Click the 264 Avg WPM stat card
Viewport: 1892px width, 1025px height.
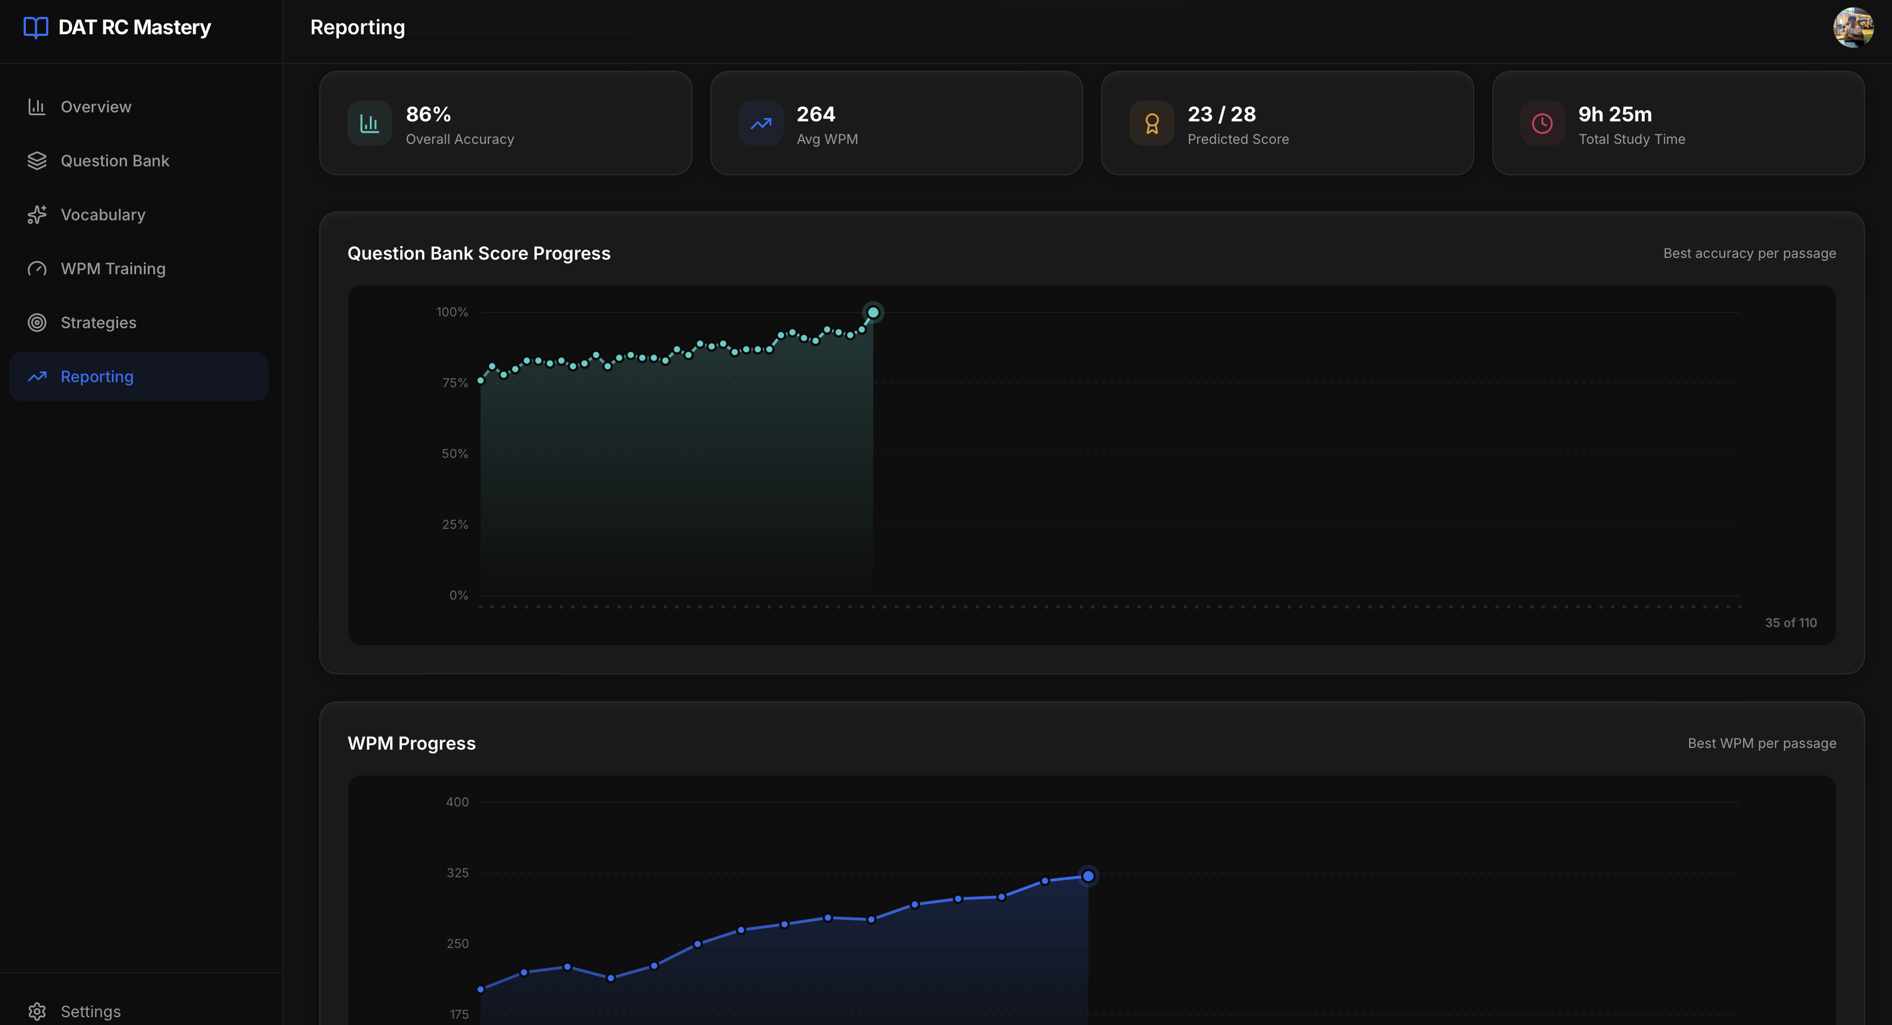point(896,124)
